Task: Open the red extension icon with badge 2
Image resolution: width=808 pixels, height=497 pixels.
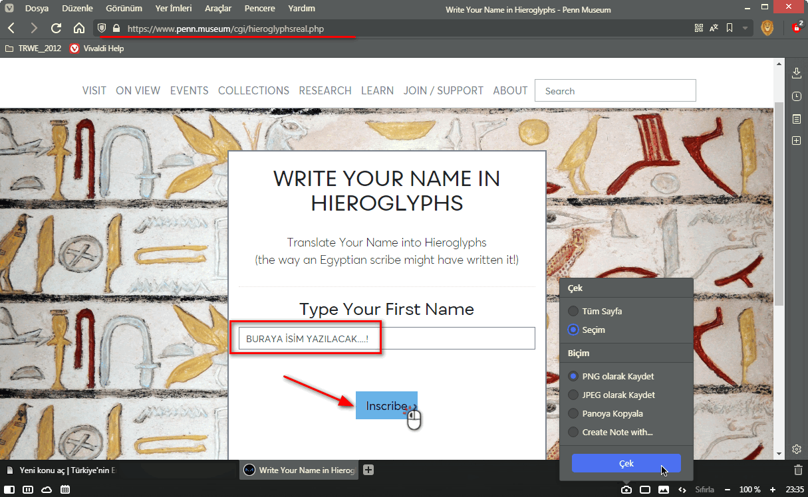Action: 797,28
